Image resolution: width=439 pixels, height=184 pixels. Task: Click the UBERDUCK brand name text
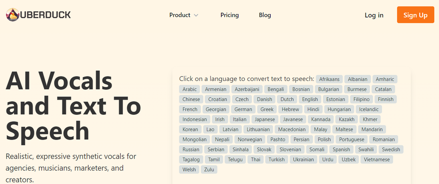coord(46,15)
